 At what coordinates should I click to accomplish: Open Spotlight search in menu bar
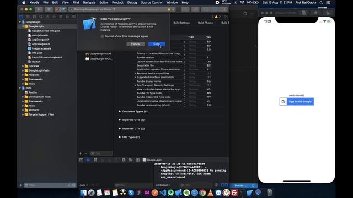click(x=321, y=2)
